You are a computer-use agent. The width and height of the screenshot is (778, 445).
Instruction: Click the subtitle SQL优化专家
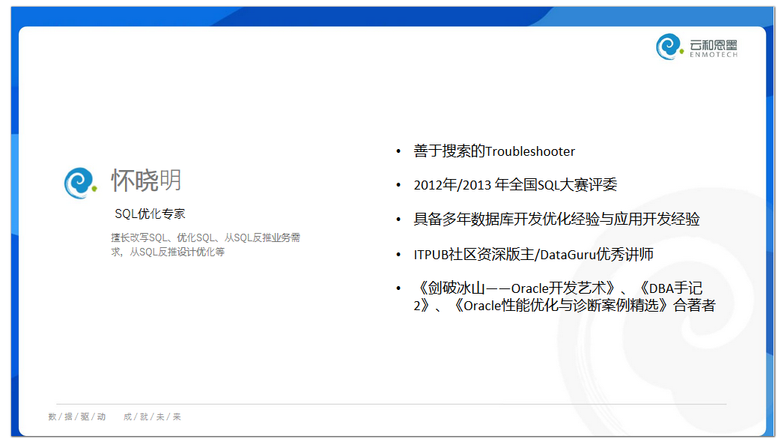150,214
